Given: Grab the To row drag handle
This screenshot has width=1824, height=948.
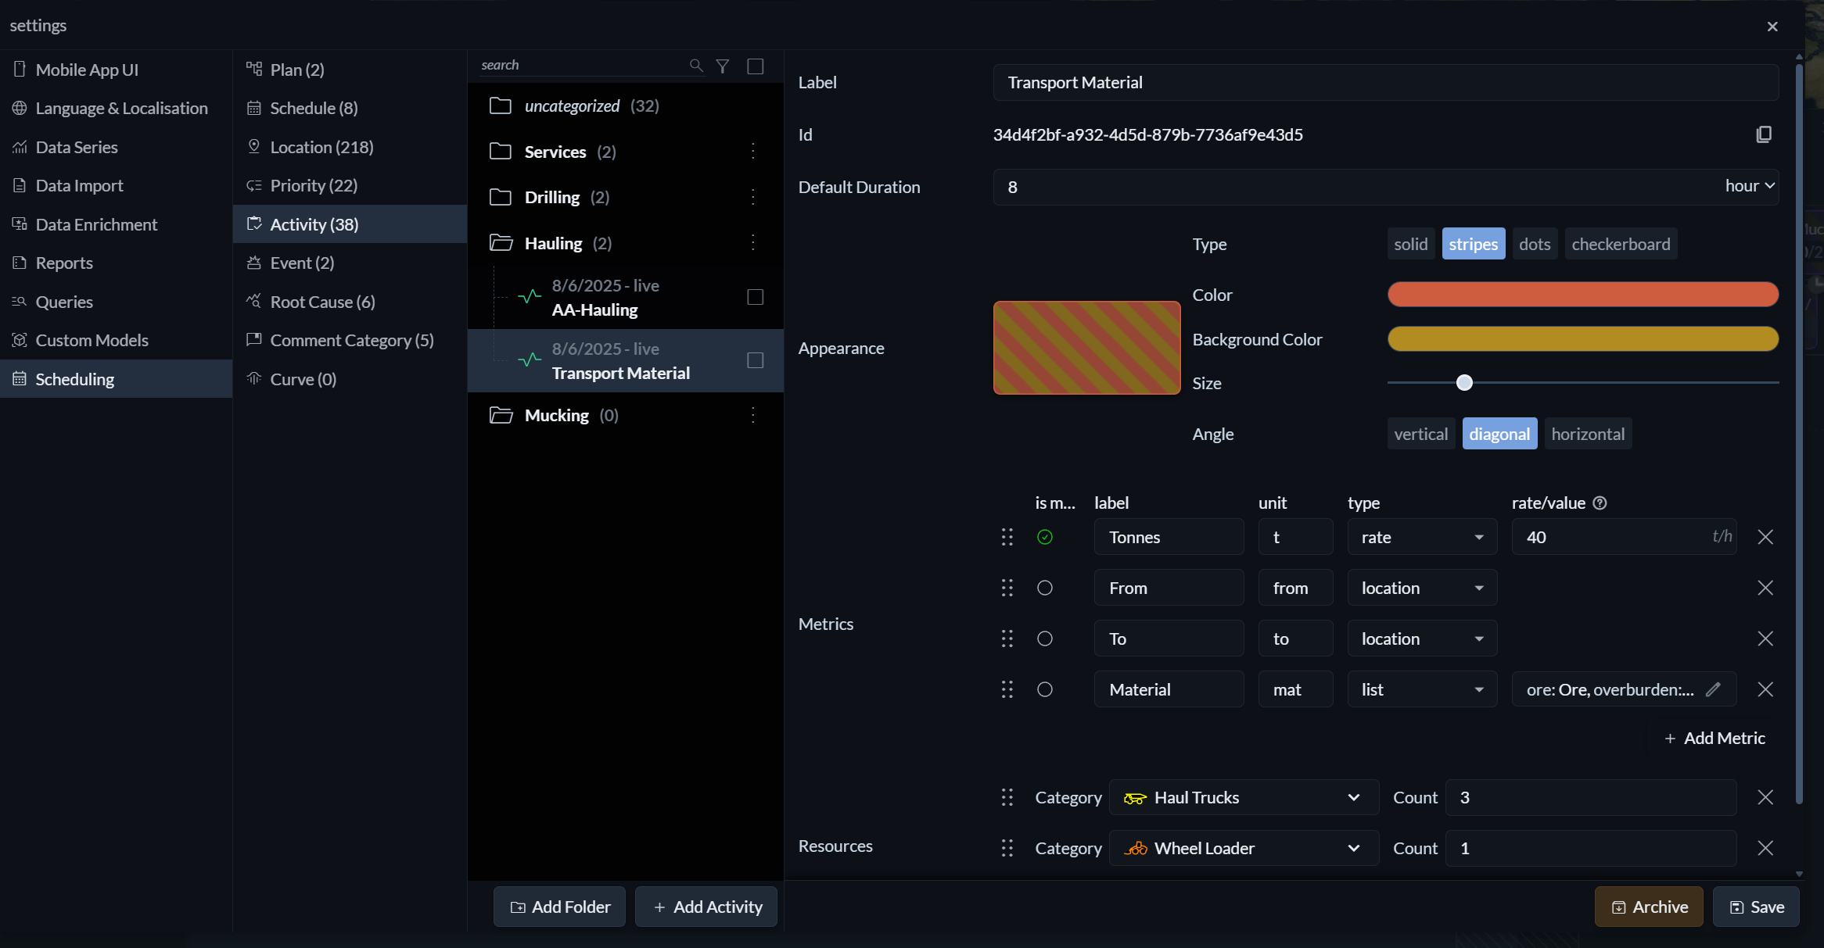Looking at the screenshot, I should (x=1007, y=639).
